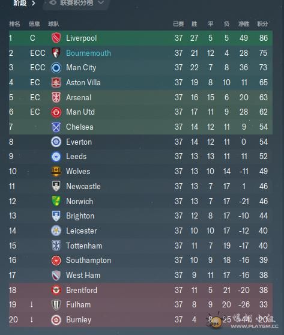The width and height of the screenshot is (284, 335).
Task: Open the league table view dropdown
Action: (x=76, y=3)
